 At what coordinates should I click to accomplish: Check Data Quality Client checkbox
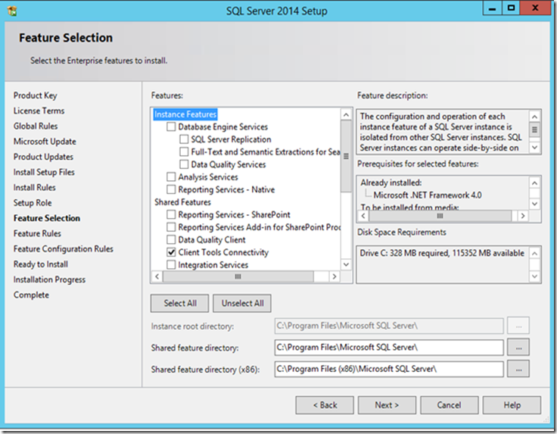pyautogui.click(x=171, y=239)
